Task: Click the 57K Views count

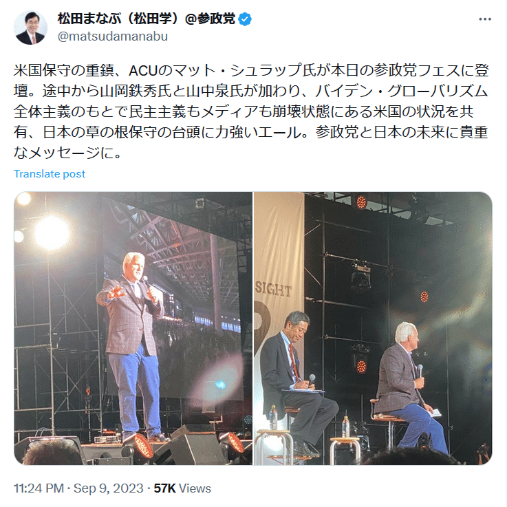Action: (182, 488)
